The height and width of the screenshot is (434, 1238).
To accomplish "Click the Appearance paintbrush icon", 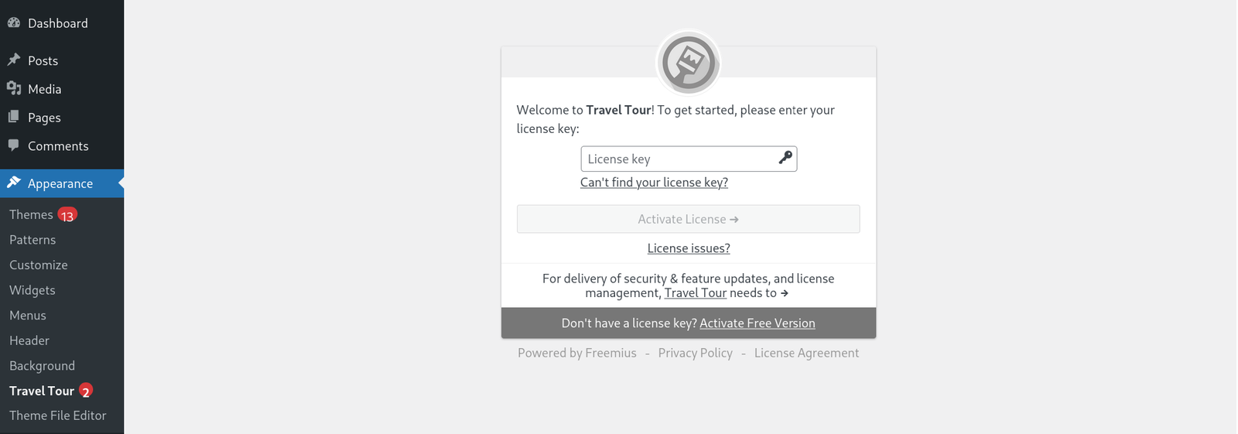I will tap(14, 183).
